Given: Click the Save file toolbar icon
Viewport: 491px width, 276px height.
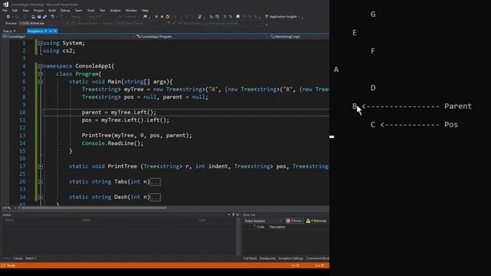Looking at the screenshot, I should pos(39,17).
